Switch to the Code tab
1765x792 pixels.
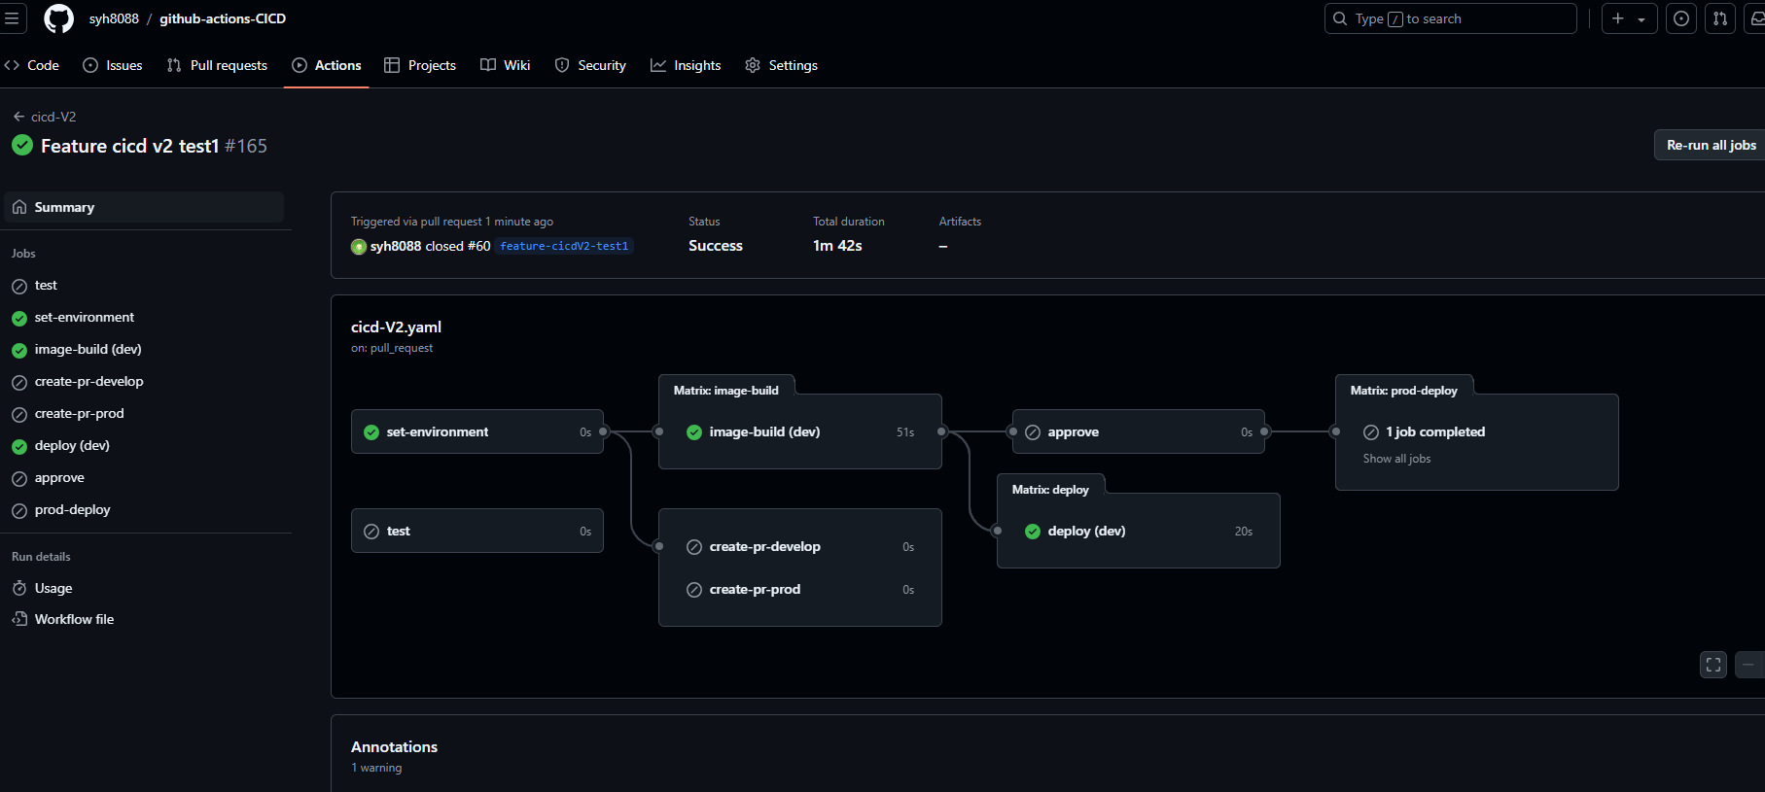[x=32, y=65]
